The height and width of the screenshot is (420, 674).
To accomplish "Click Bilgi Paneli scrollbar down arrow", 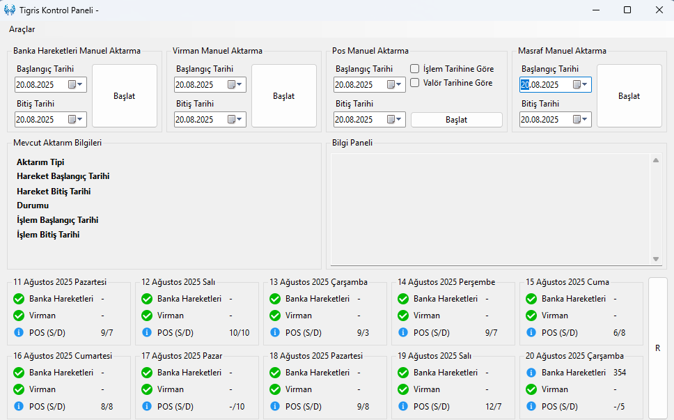I will tap(656, 259).
